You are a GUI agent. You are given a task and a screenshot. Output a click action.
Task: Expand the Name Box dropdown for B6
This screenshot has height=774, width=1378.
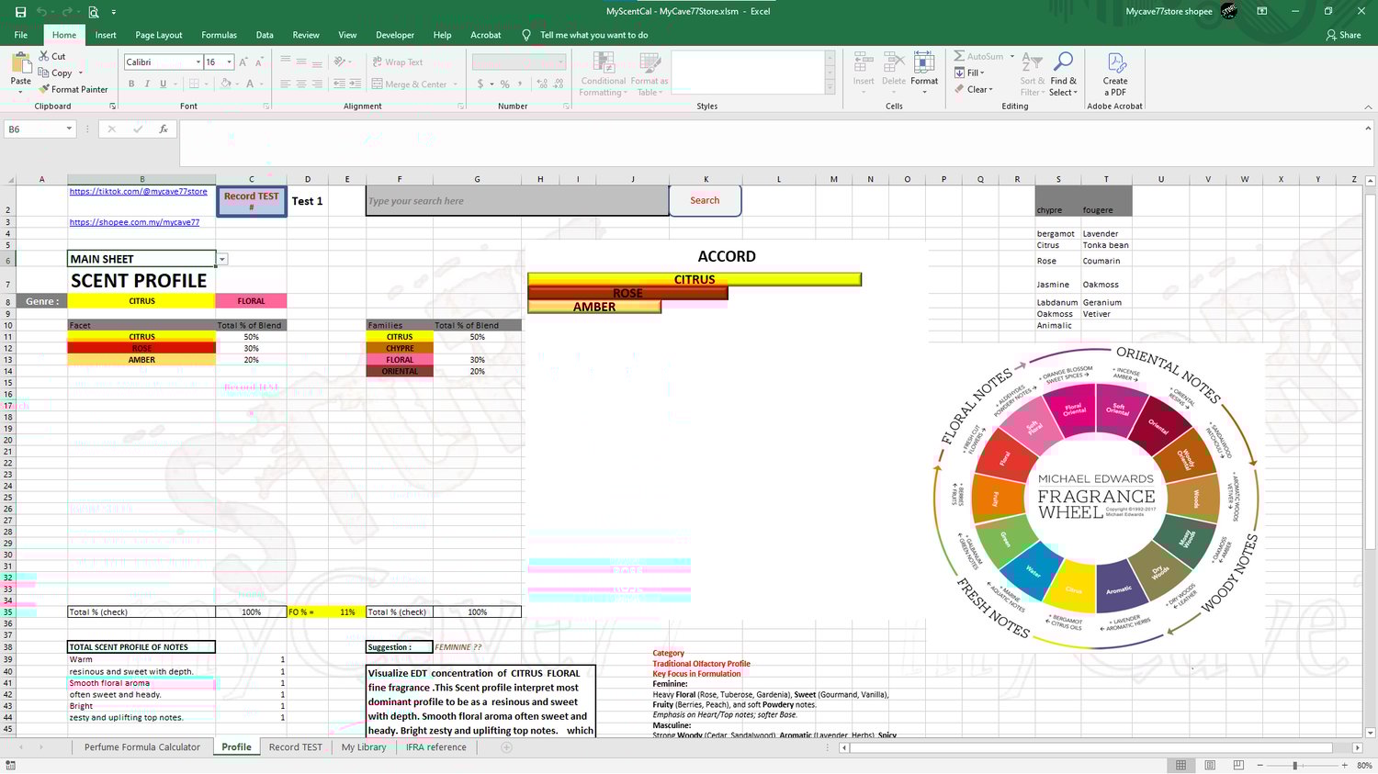(x=69, y=129)
